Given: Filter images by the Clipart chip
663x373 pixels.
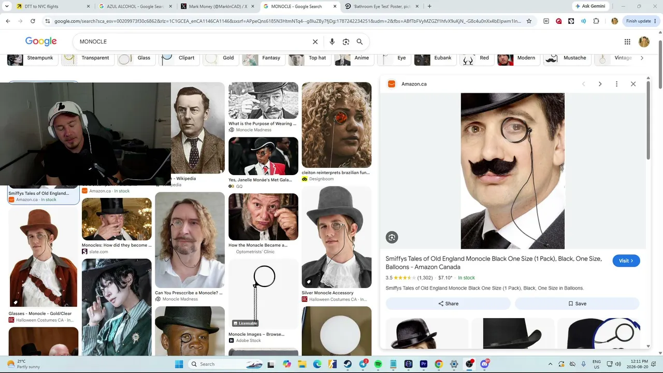Looking at the screenshot, I should [178, 58].
